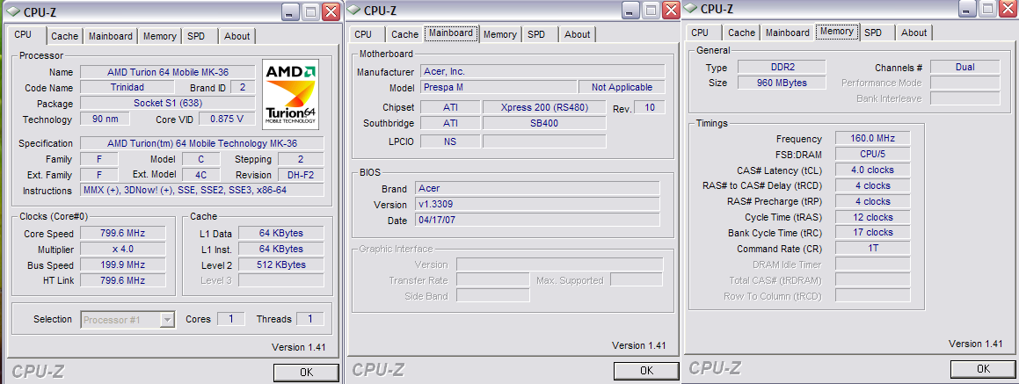Click OK in the left CPU-Z window
This screenshot has width=1019, height=384.
306,373
